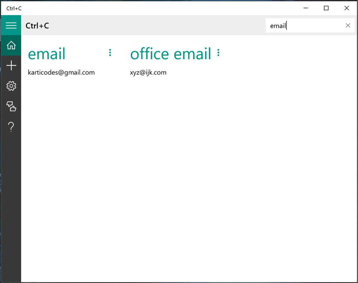Screen dimensions: 358x283
Task: Open the kebab menu beside 'email'
Action: (110, 52)
